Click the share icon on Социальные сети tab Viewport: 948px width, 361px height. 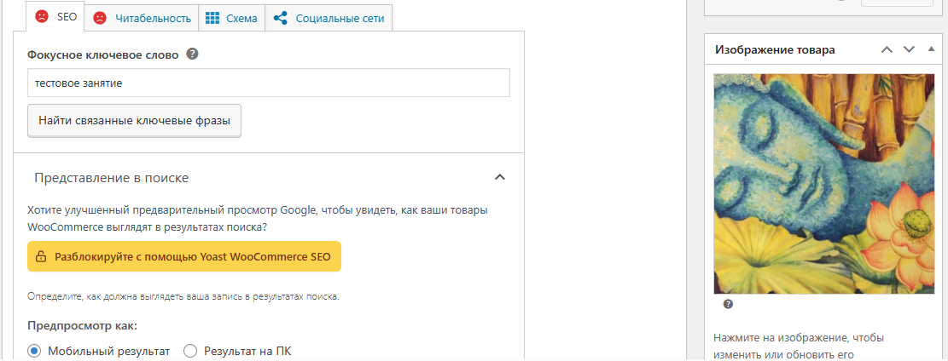coord(281,18)
